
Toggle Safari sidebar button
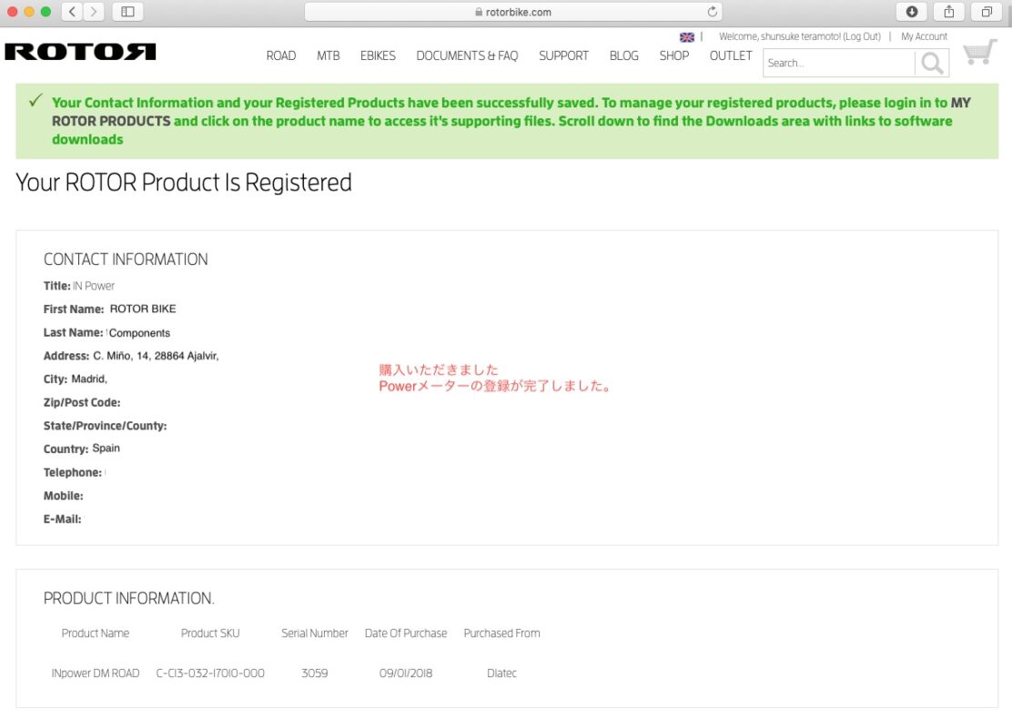tap(127, 12)
